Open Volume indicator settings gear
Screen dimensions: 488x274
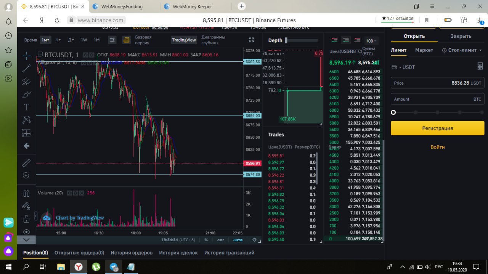[x=75, y=193]
